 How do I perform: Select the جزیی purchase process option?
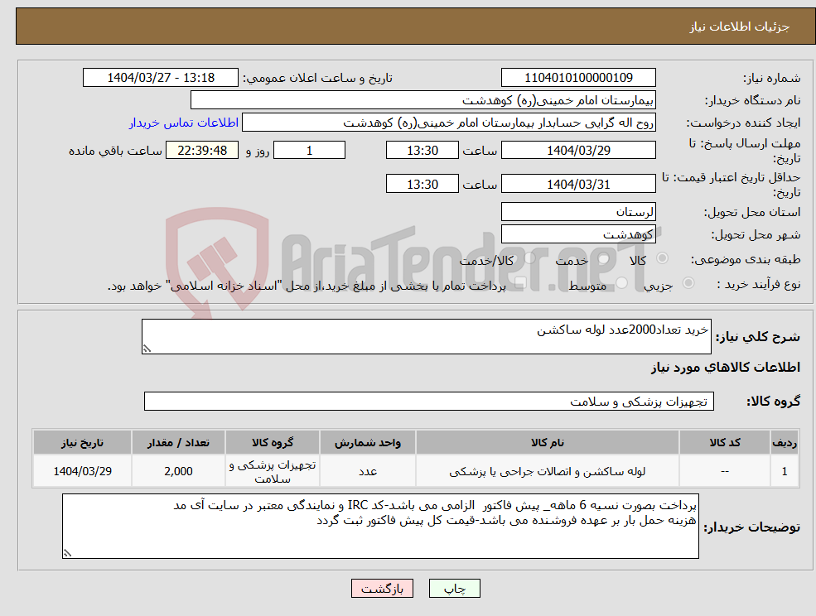(689, 282)
